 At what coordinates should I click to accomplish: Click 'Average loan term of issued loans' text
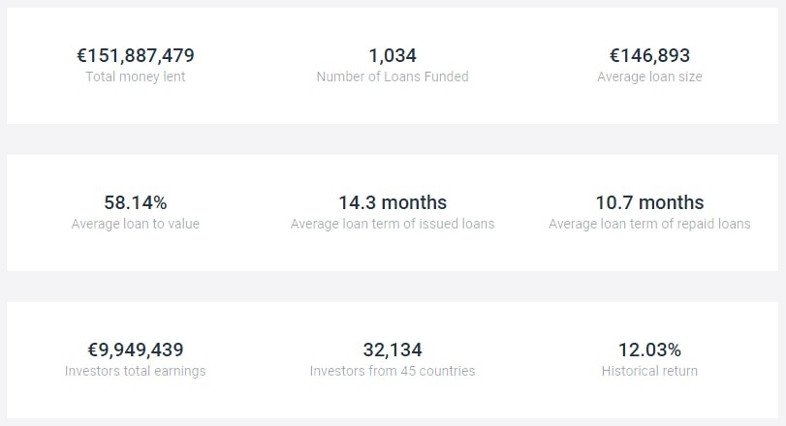coord(393,224)
